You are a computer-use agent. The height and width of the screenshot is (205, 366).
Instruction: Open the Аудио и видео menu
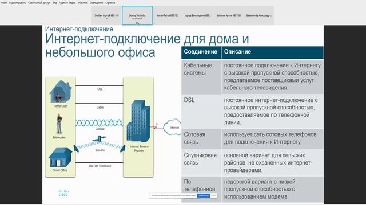(67, 3)
